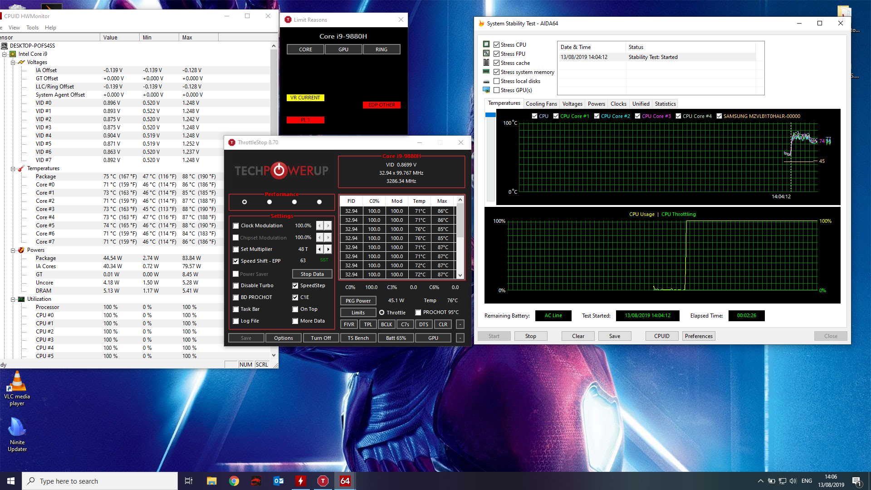Click network icon in system tray
Screen dimensions: 871x490
tap(783, 481)
